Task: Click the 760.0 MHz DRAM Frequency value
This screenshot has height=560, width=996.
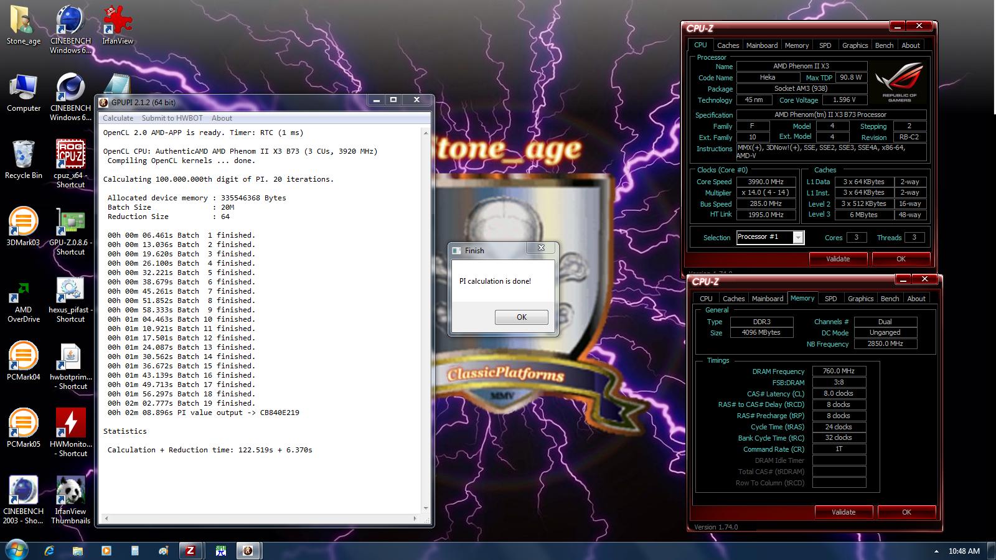Action: (839, 371)
